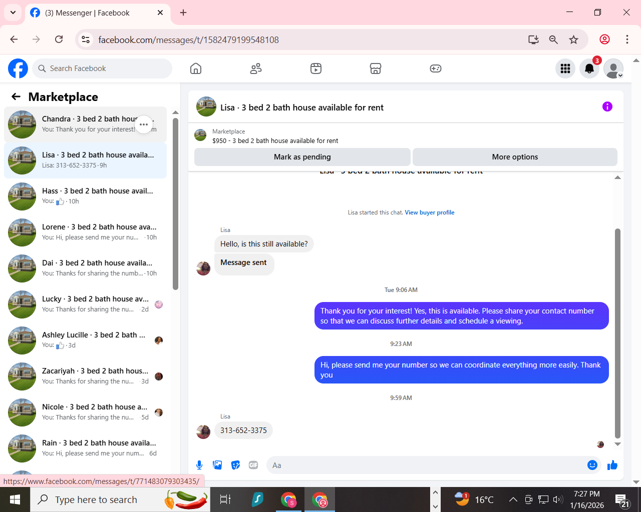Click Lisa's avatar beside phone number message
The image size is (641, 512).
point(203,431)
